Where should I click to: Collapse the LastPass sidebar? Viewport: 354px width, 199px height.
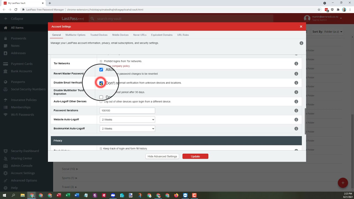tap(13, 19)
